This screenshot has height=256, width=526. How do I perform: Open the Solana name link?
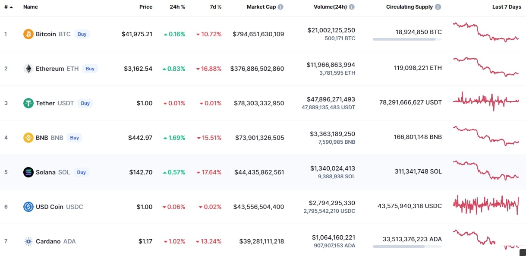(46, 172)
